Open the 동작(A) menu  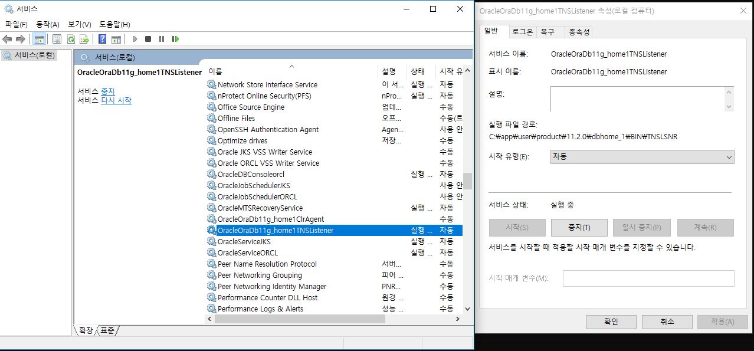click(x=48, y=24)
